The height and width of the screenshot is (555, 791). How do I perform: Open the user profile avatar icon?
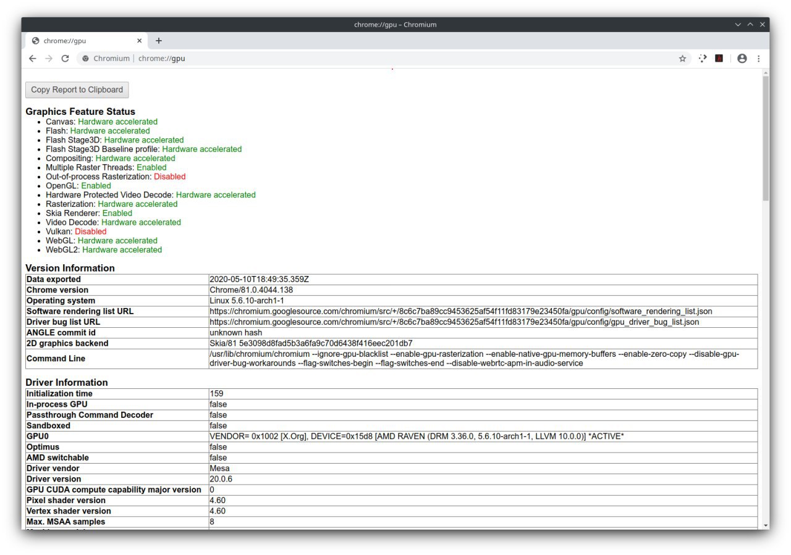tap(742, 59)
